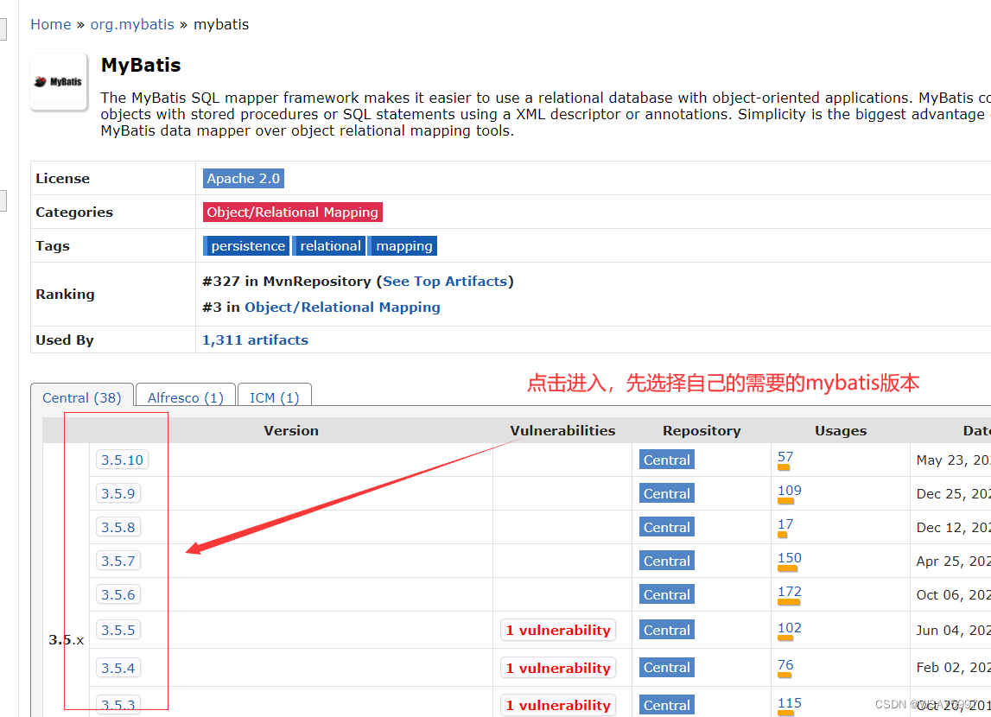This screenshot has height=717, width=991.
Task: Open 1 vulnerability badge for 3.5.4
Action: 558,668
